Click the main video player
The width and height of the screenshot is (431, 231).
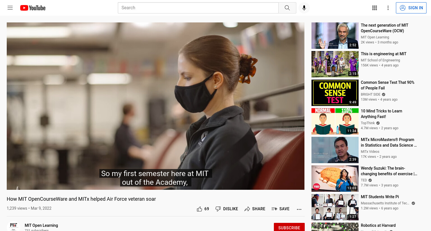pyautogui.click(x=155, y=106)
